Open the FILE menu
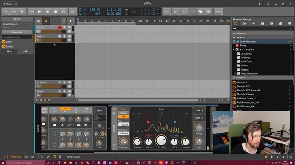This screenshot has height=165, width=295. tap(6, 11)
